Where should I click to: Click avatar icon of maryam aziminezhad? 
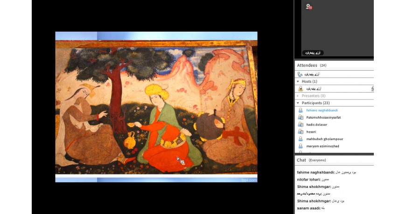[301, 146]
